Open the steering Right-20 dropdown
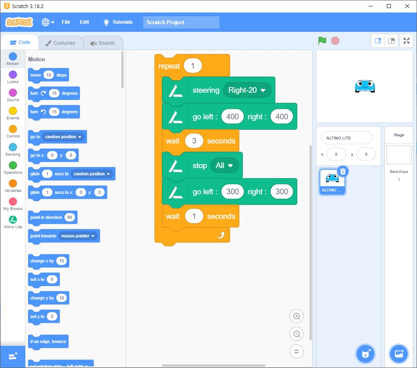Viewport: 417px width, 368px height. 247,90
